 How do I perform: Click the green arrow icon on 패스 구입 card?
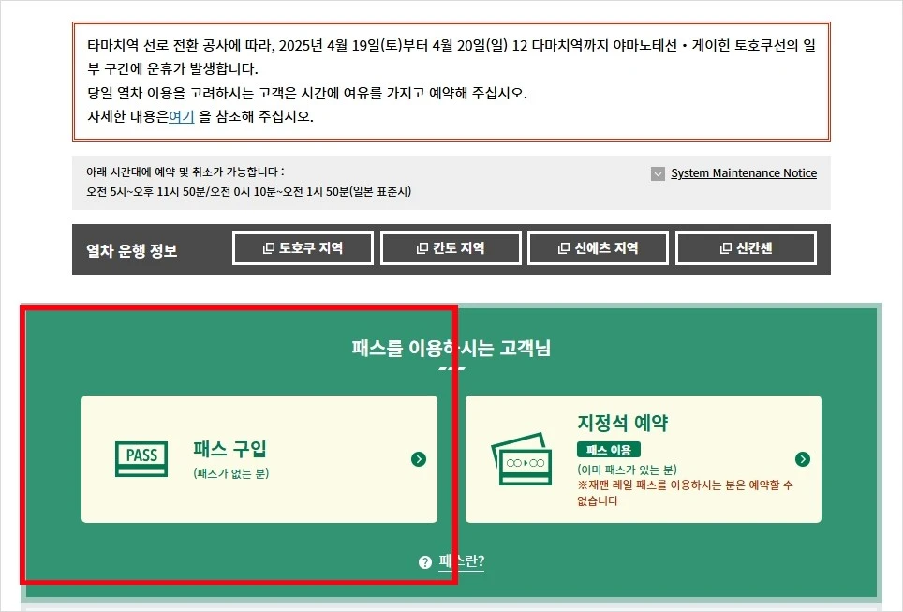coord(421,459)
